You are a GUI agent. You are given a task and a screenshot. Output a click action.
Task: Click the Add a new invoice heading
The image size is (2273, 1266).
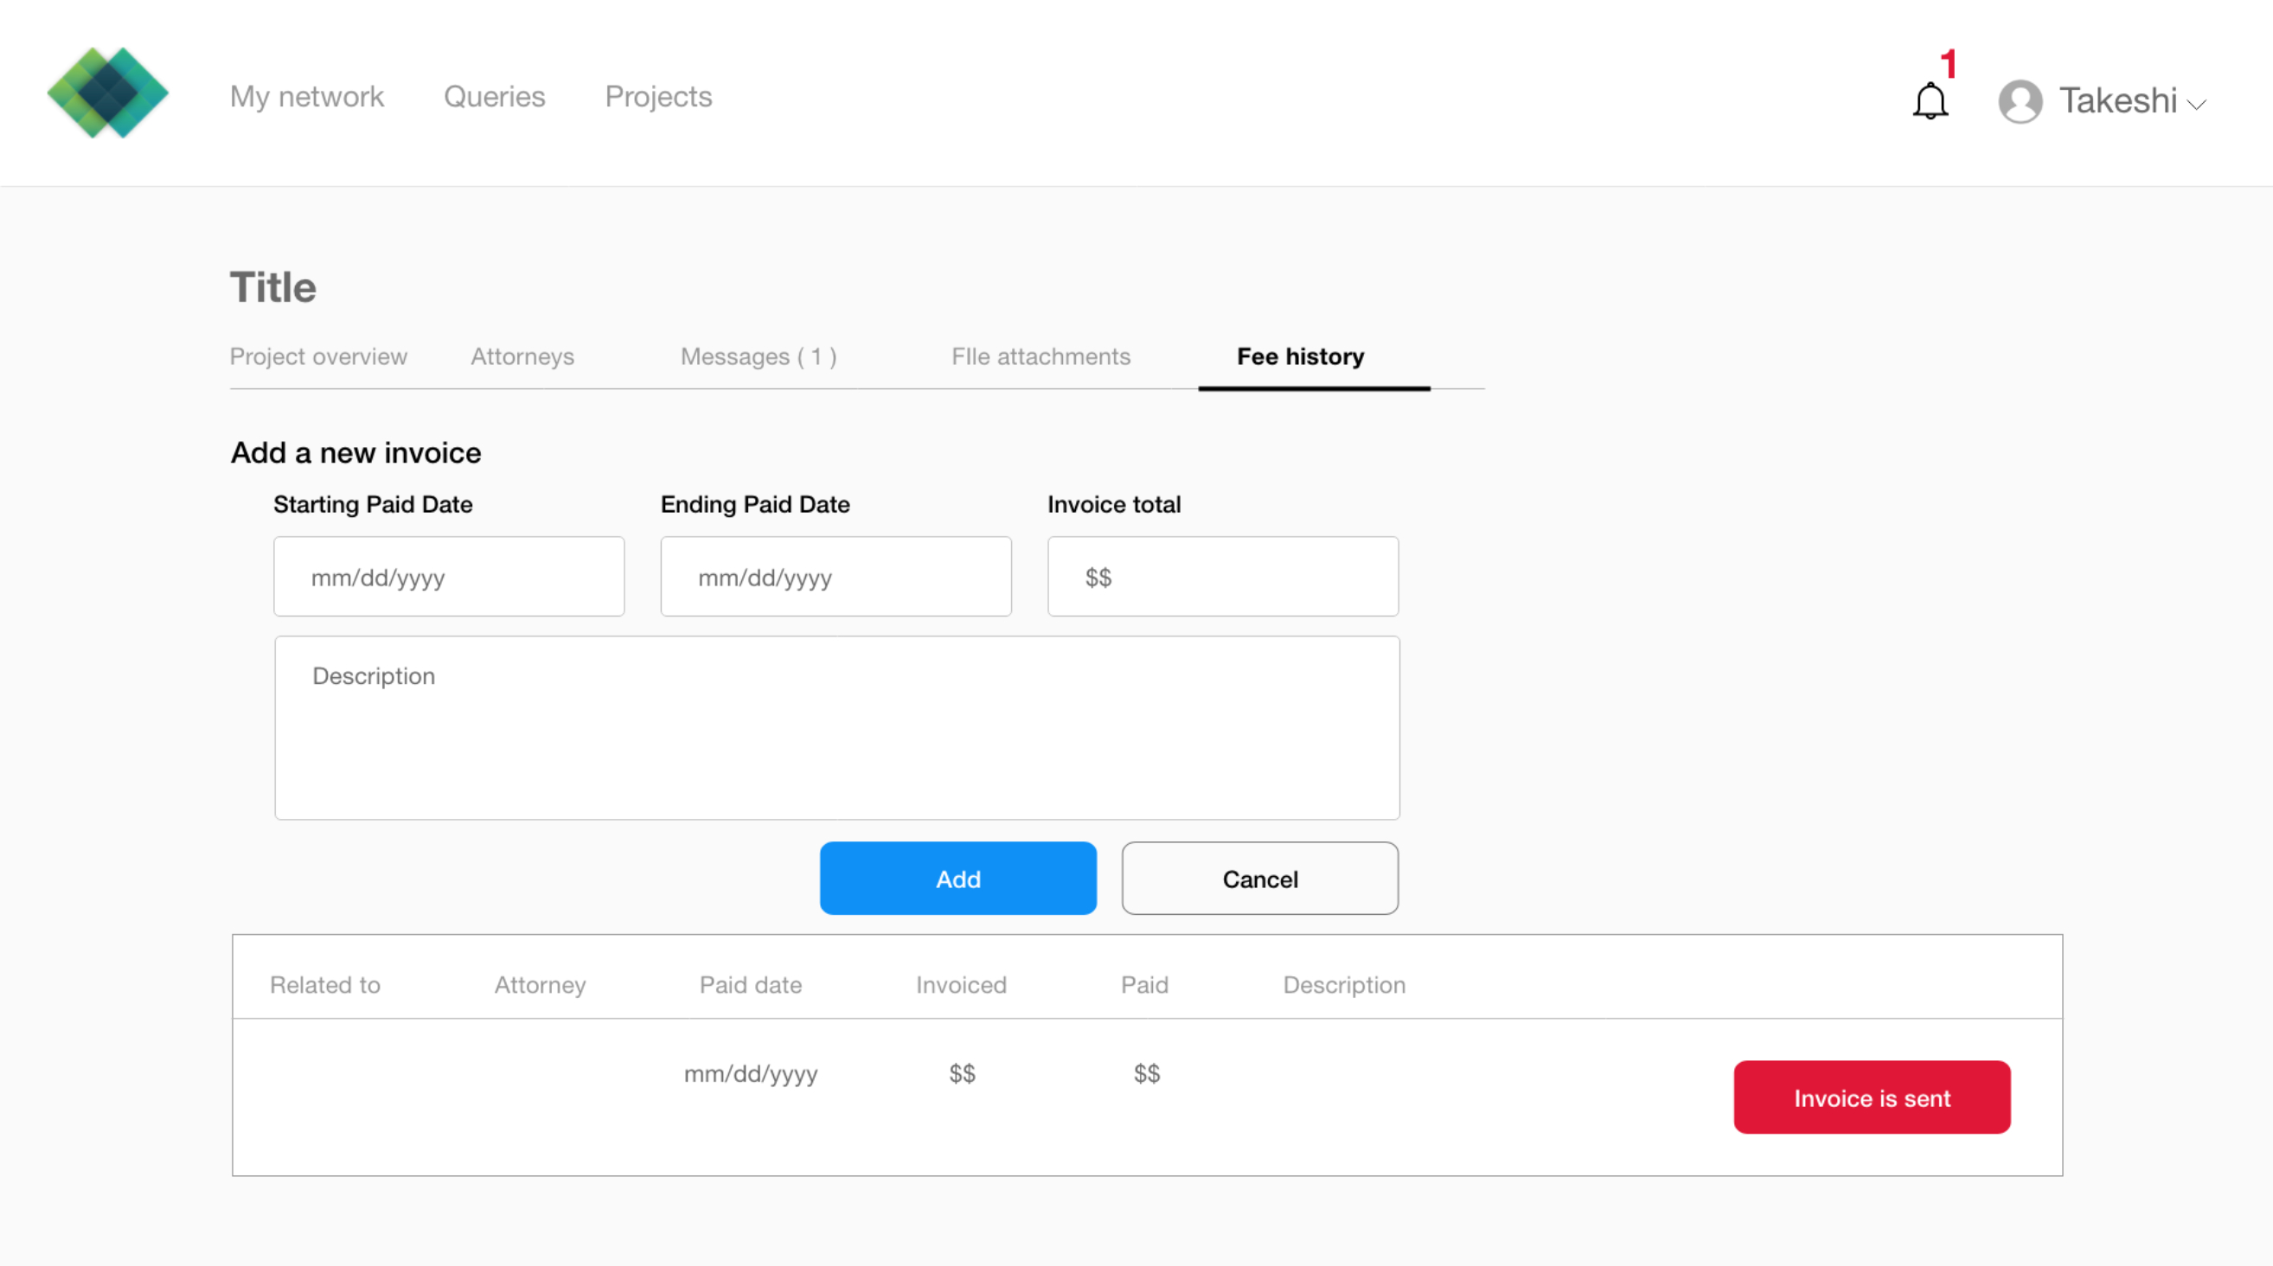click(x=355, y=452)
